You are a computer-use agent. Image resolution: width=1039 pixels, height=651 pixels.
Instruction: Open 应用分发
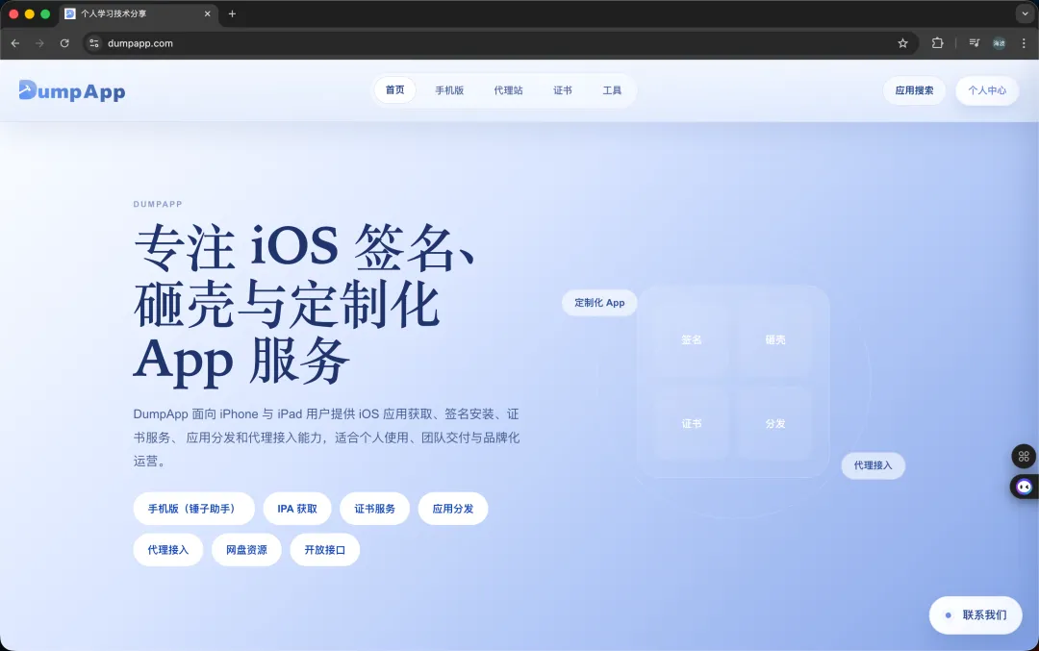pyautogui.click(x=452, y=509)
